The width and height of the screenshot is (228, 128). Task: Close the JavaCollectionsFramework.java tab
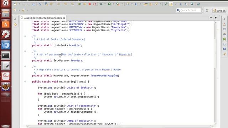(64, 18)
